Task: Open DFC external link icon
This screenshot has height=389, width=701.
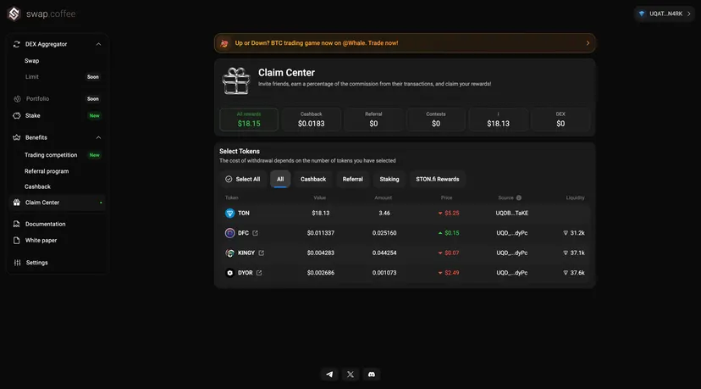Action: (x=256, y=233)
